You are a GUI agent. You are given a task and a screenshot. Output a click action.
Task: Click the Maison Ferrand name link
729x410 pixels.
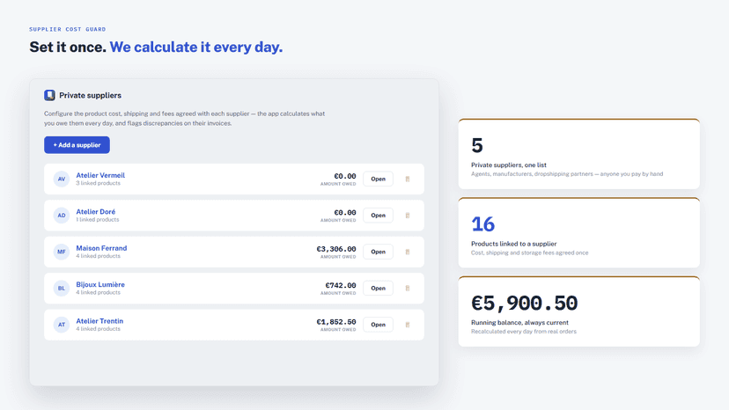coord(101,248)
